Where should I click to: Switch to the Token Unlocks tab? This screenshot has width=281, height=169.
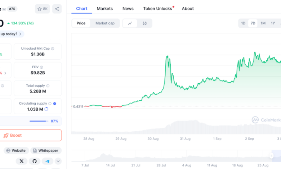pos(157,9)
